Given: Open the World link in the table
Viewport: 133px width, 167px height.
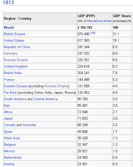Looking at the screenshot, I should [x=9, y=27].
